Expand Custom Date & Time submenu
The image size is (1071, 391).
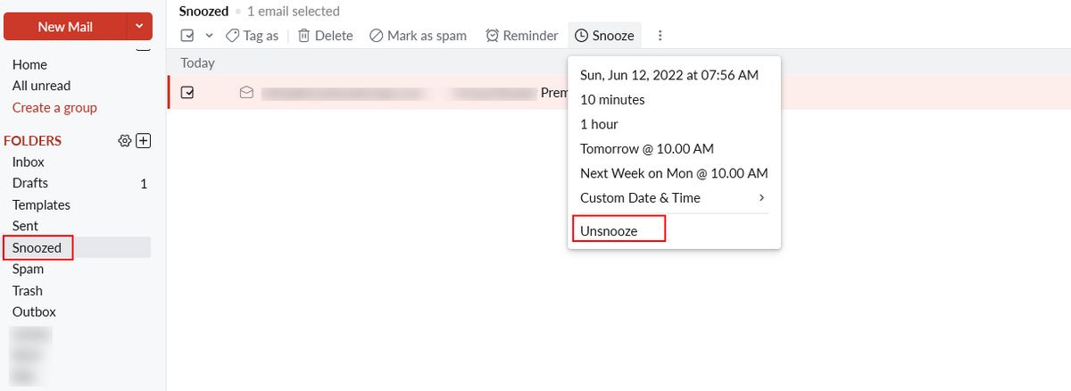coord(675,198)
